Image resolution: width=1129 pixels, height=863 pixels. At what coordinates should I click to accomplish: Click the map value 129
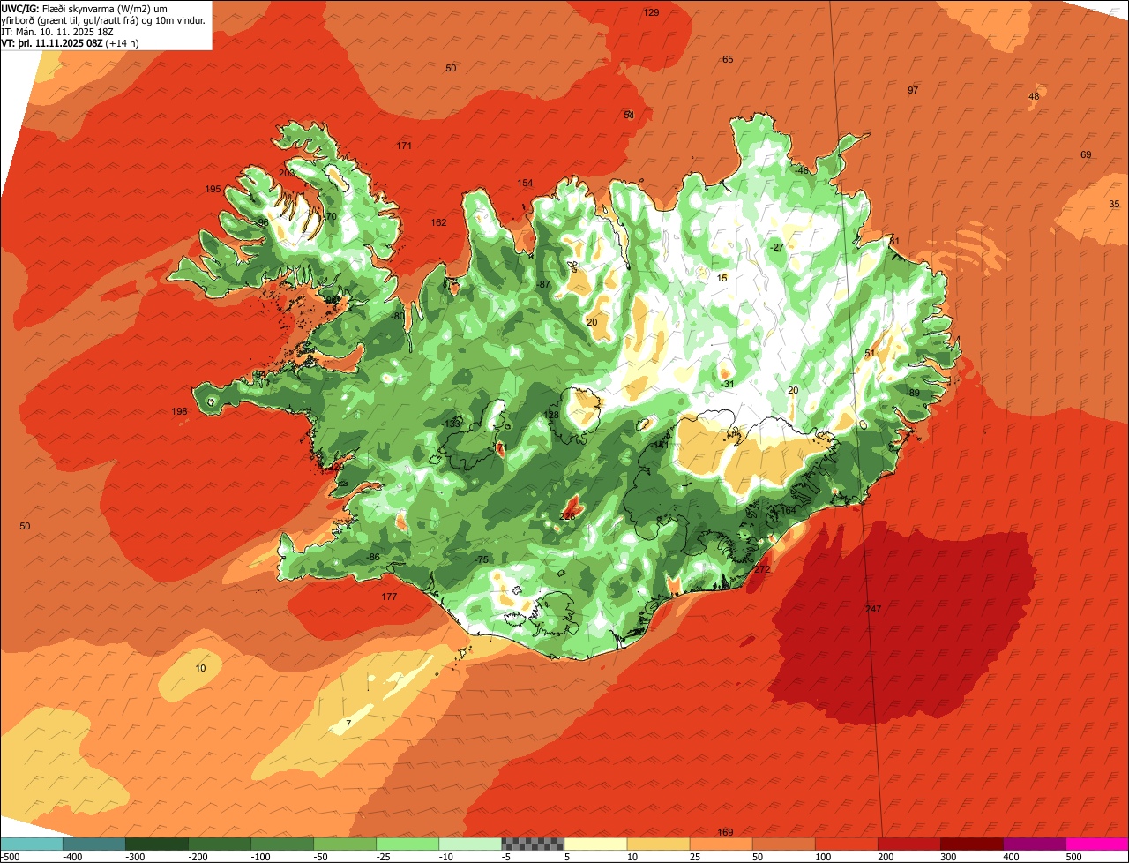(651, 12)
